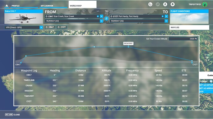The height and width of the screenshot is (119, 213).
Task: Select the CBA7 departure point on profile
Action: point(21,63)
